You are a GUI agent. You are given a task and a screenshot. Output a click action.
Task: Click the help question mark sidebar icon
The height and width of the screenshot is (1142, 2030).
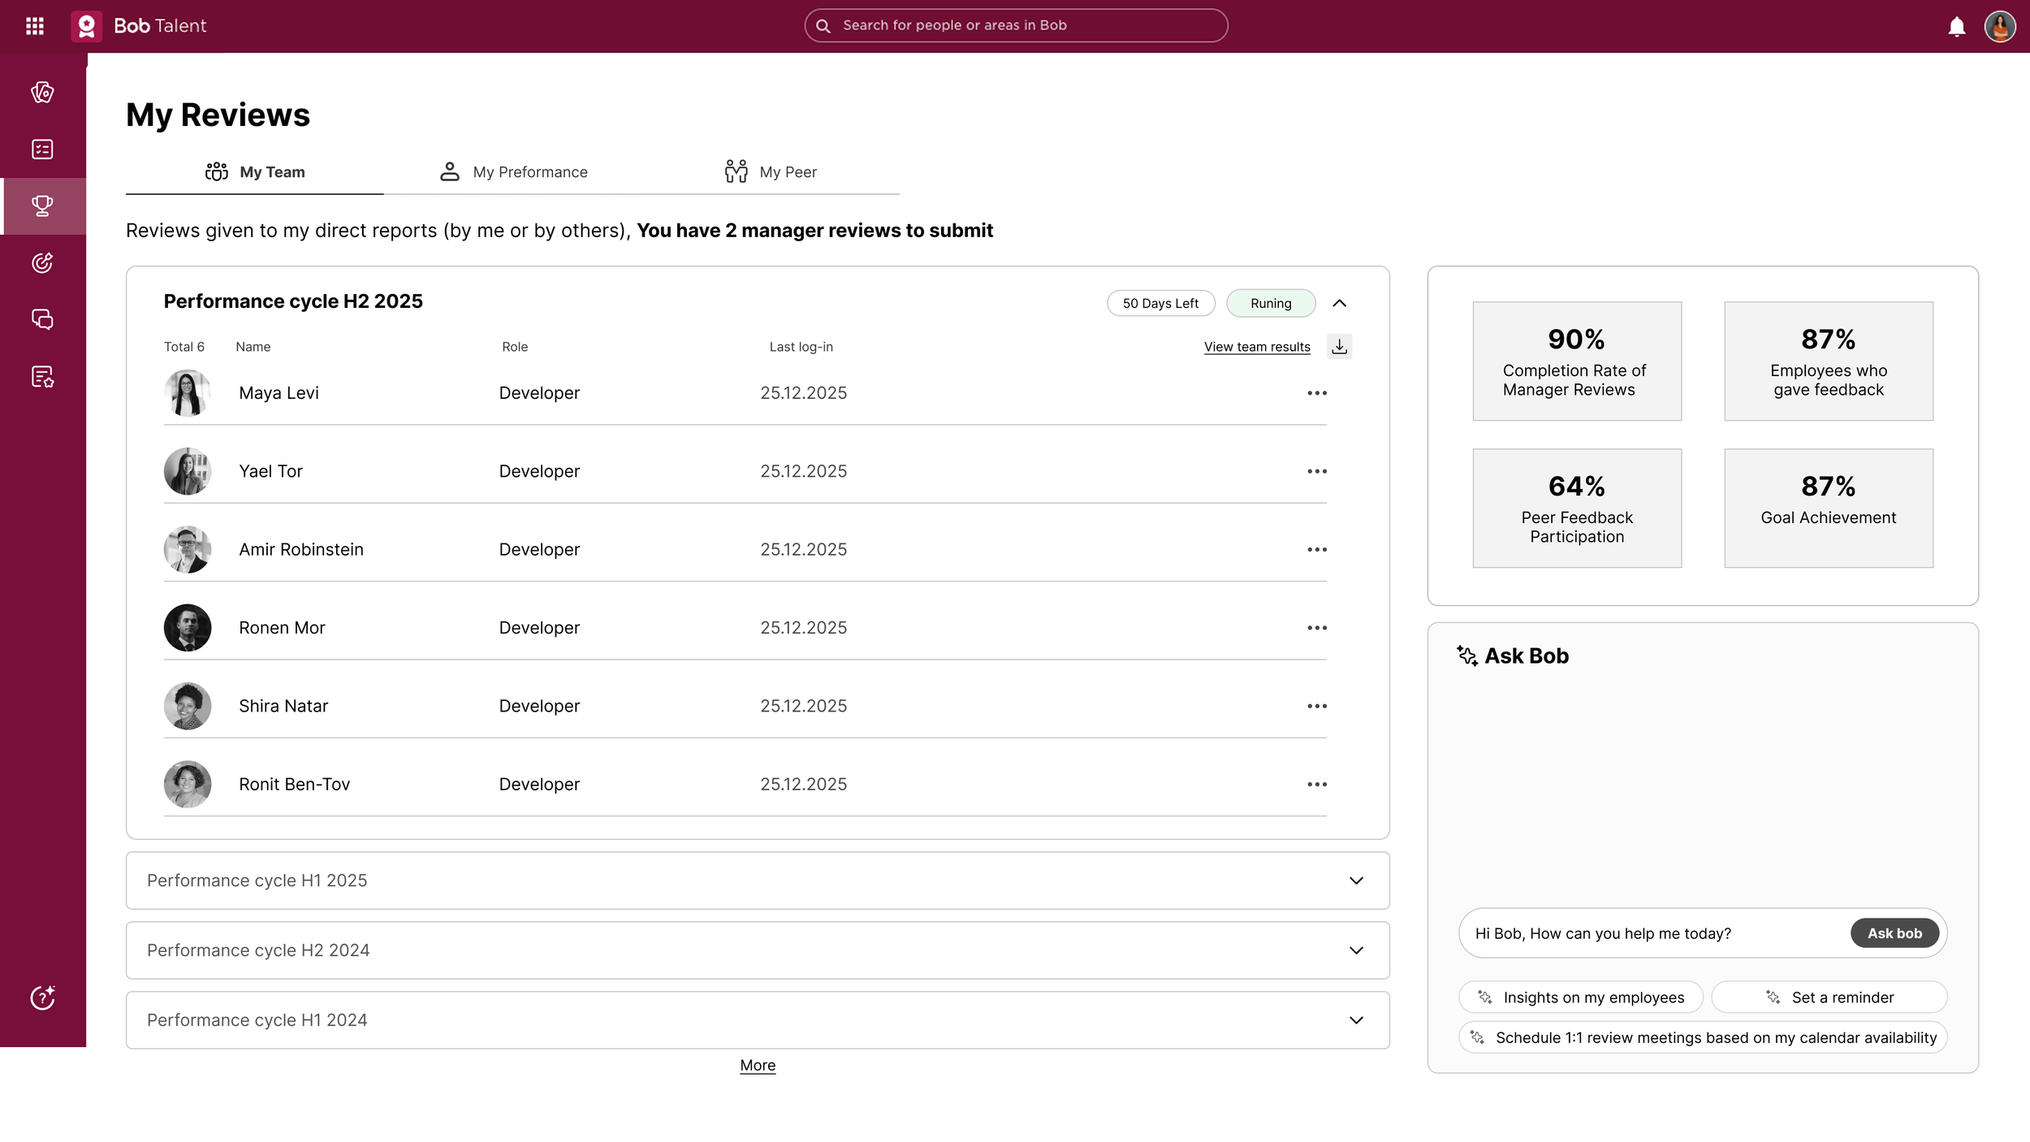pos(42,997)
